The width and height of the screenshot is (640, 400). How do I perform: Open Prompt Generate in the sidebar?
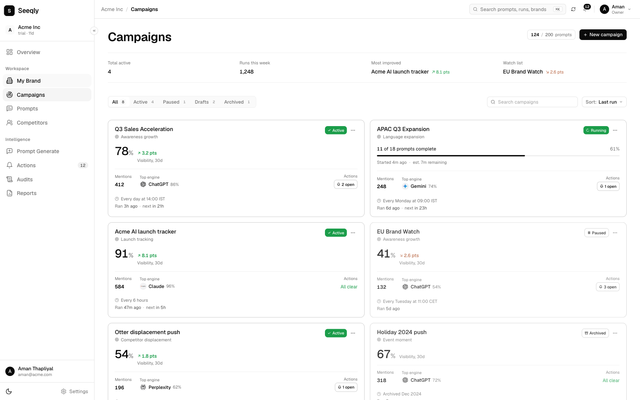click(x=47, y=151)
